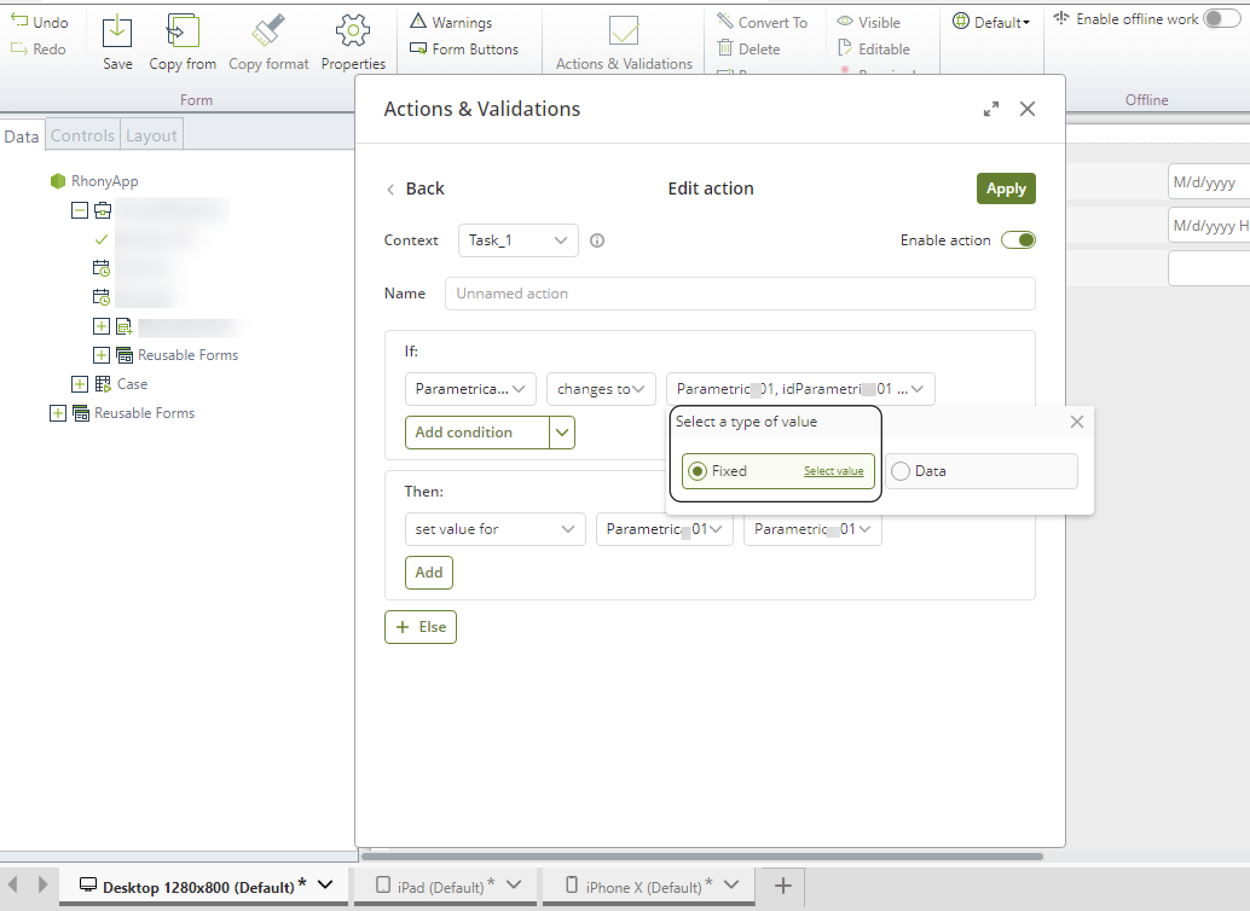Click the Save icon in toolbar
Image resolution: width=1250 pixels, height=911 pixels.
click(117, 32)
